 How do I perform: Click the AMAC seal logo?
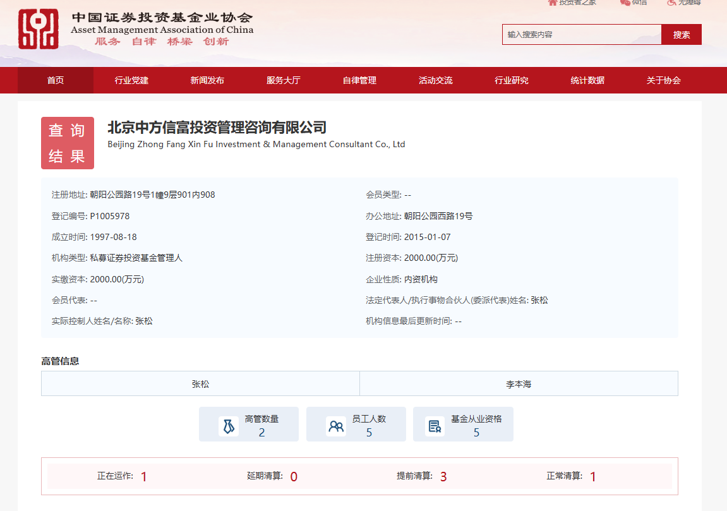pos(38,29)
